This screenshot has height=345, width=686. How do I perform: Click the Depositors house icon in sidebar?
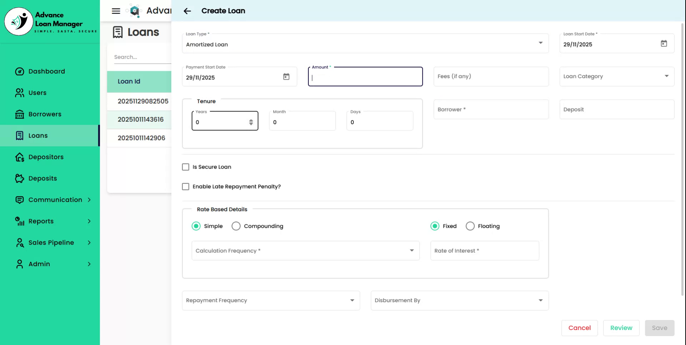[x=20, y=157]
